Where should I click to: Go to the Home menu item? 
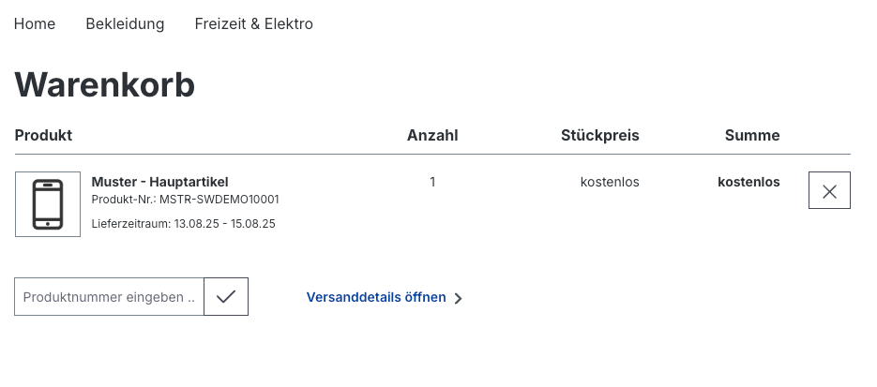coord(35,24)
